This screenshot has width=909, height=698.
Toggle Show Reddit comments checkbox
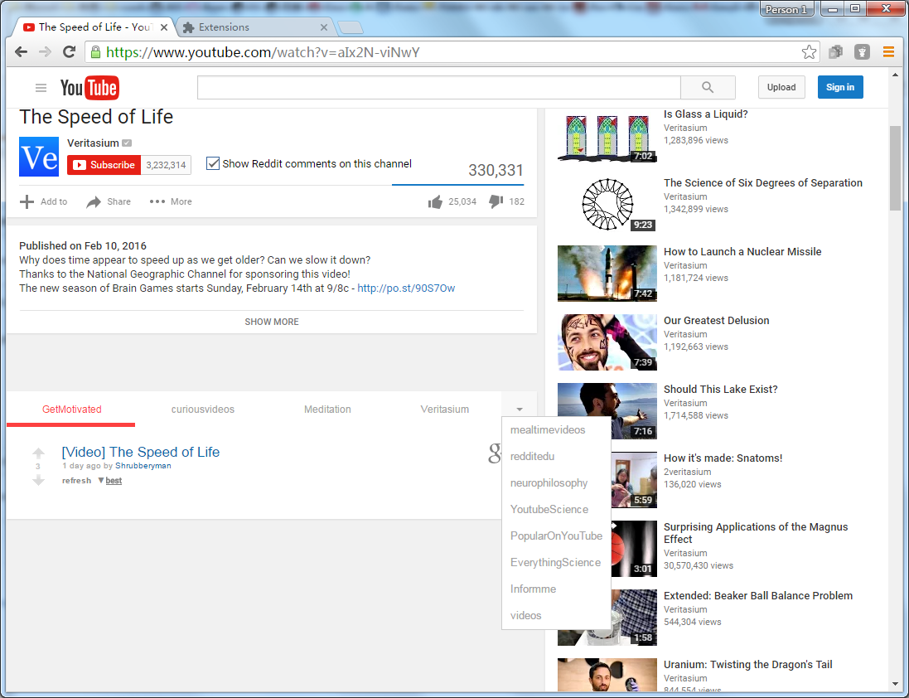pos(213,163)
